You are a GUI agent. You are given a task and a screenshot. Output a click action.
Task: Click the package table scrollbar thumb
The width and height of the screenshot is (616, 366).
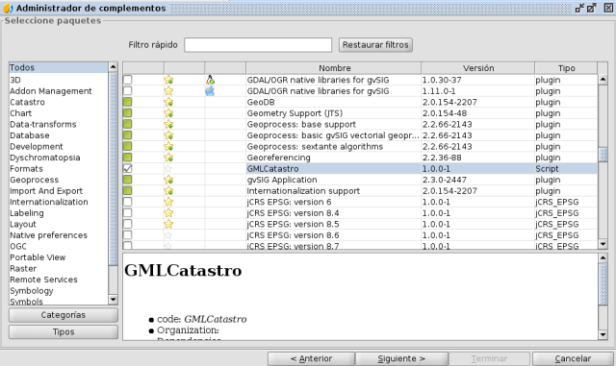click(x=603, y=154)
